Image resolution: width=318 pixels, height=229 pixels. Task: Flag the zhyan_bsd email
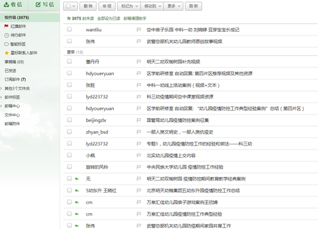[139, 132]
